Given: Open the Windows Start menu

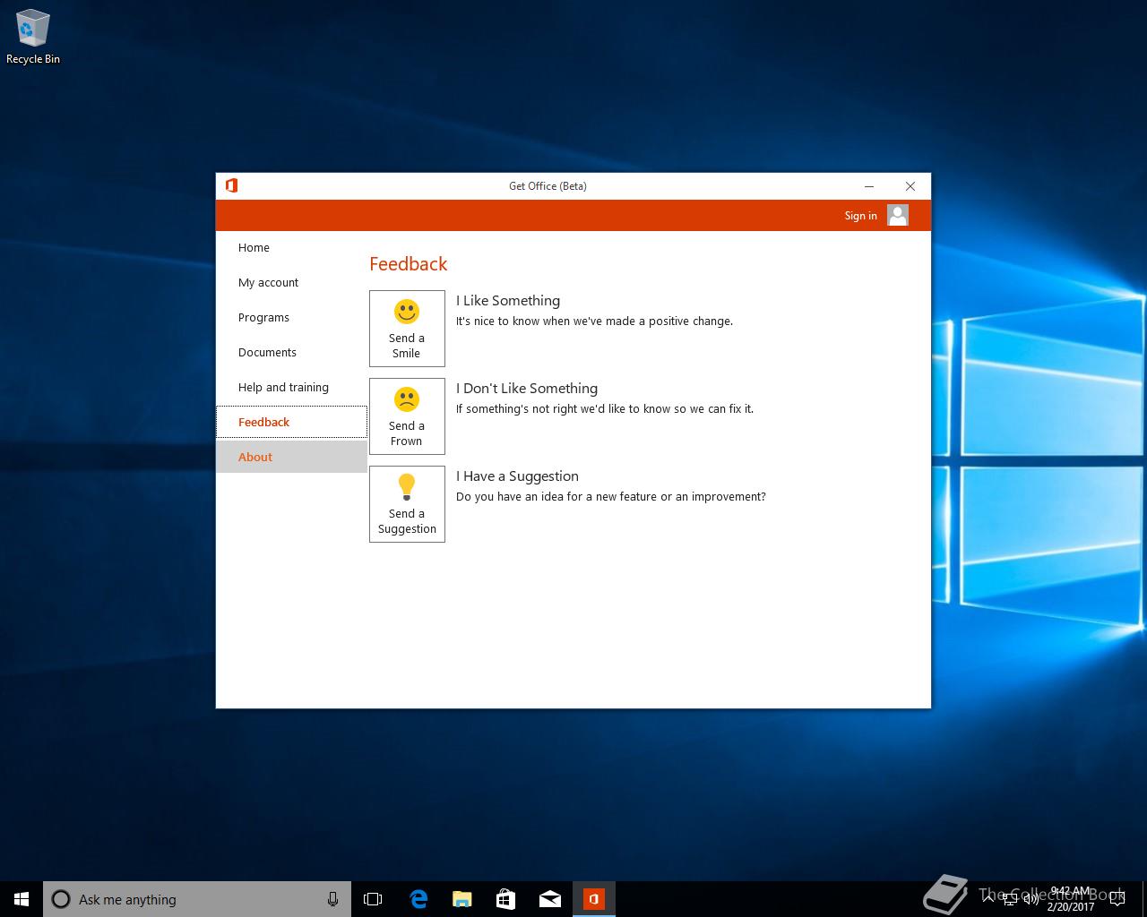Looking at the screenshot, I should pos(22,899).
